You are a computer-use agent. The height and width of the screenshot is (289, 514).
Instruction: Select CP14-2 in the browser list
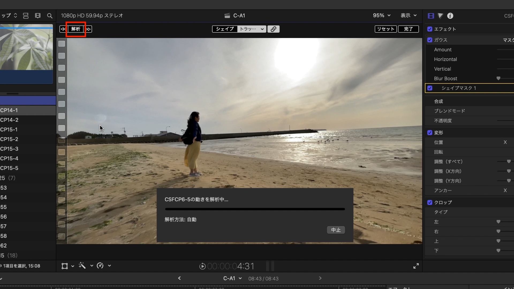click(9, 120)
